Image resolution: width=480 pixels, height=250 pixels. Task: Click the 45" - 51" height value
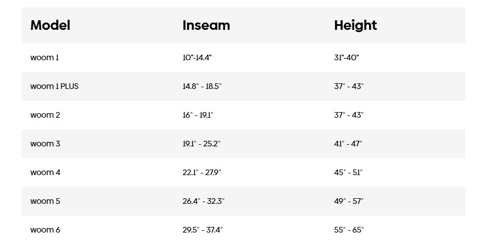tap(348, 172)
